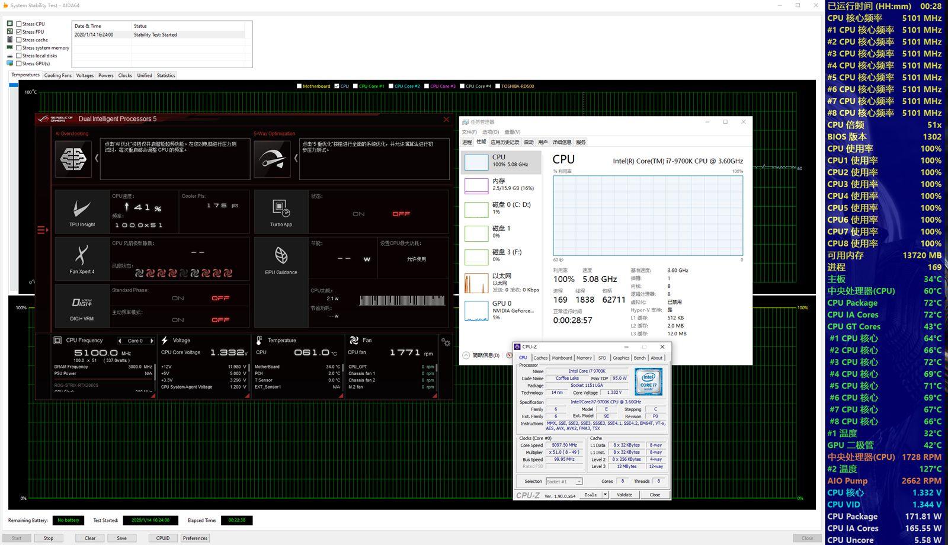Click the CPU Frequency list scrollbar
This screenshot has width=948, height=545.
point(155,377)
